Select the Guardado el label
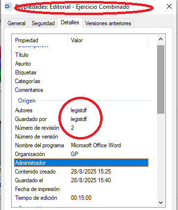178x210 pixels. click(x=29, y=180)
